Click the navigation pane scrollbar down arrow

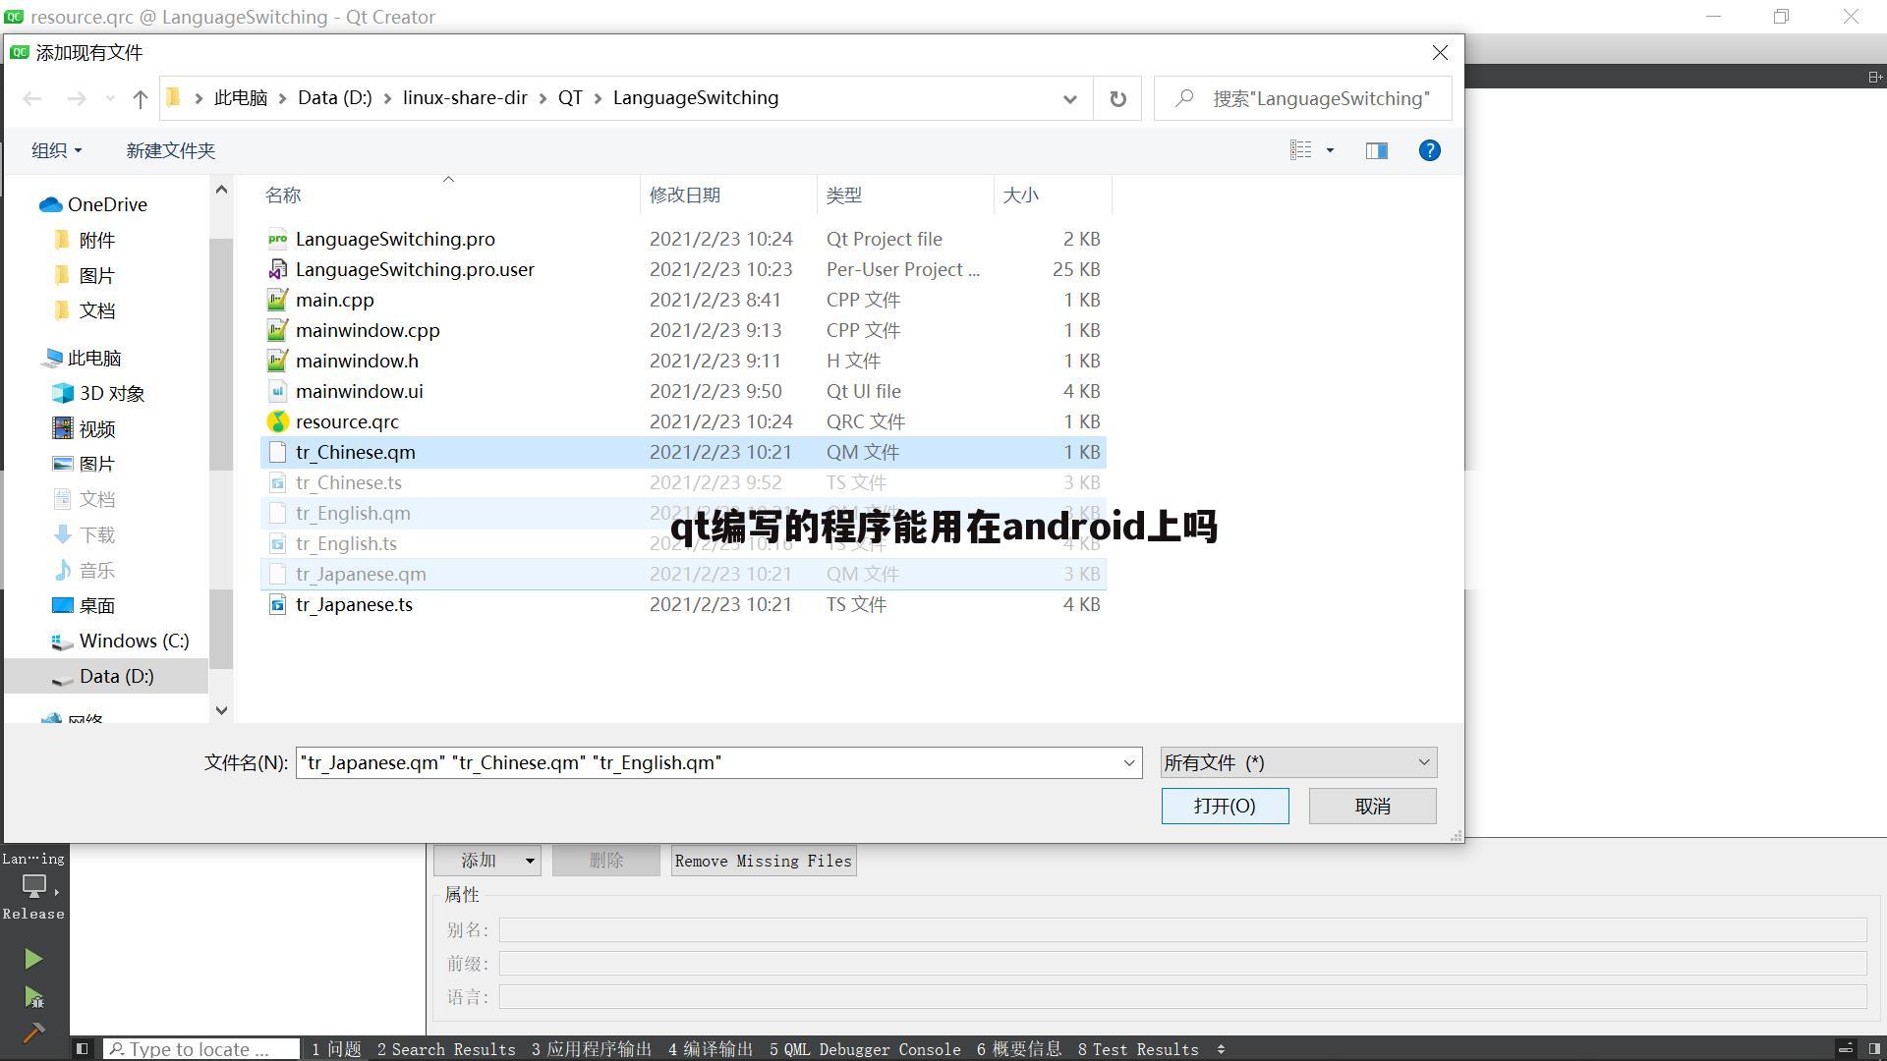(221, 710)
